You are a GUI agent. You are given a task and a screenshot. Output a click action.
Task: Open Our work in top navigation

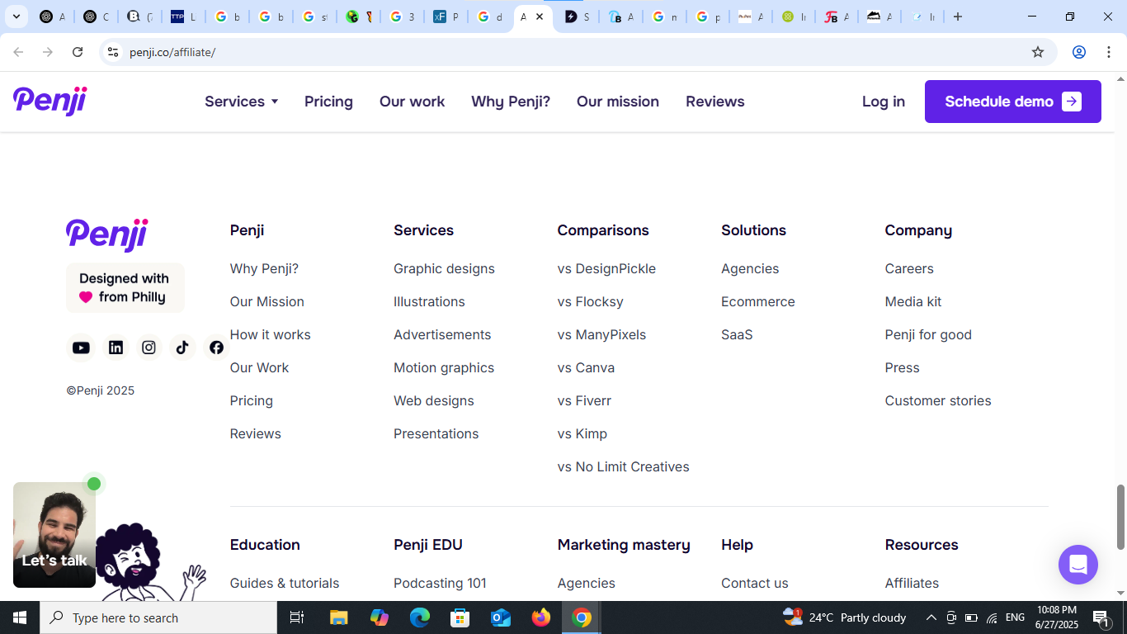(412, 102)
